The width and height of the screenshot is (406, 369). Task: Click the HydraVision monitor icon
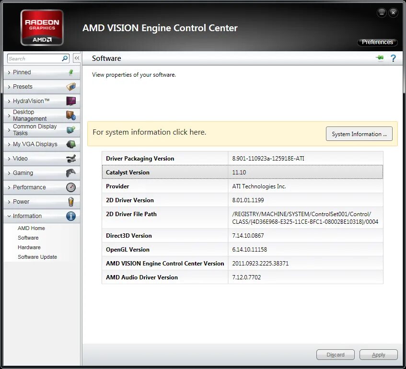[71, 101]
